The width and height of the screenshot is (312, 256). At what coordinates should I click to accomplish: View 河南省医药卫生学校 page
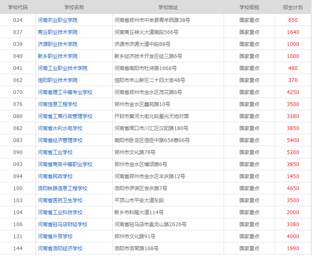pyautogui.click(x=60, y=200)
